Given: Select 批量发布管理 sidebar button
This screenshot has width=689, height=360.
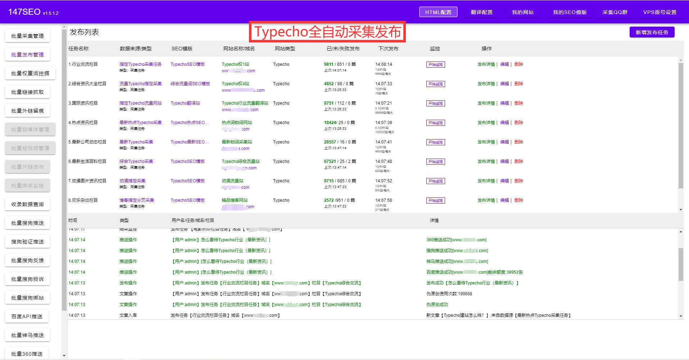Looking at the screenshot, I should tap(27, 55).
